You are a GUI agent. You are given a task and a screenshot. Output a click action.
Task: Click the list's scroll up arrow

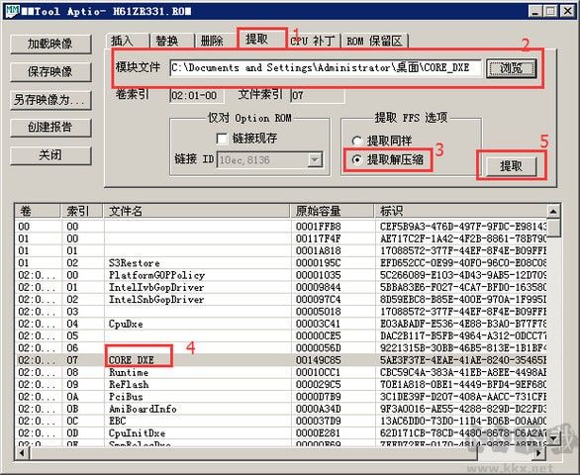(553, 212)
